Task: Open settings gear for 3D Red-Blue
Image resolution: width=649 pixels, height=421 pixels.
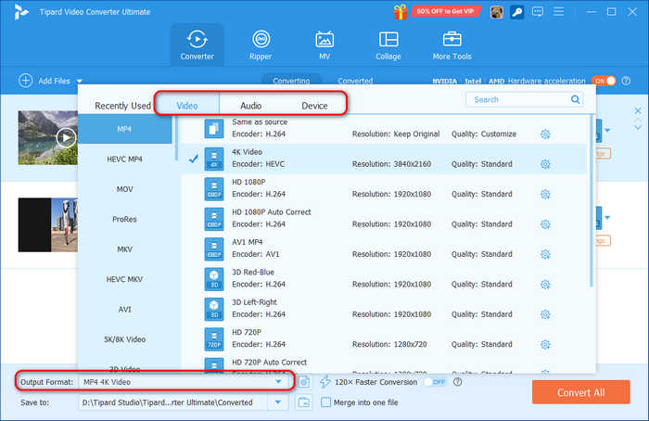Action: click(545, 285)
